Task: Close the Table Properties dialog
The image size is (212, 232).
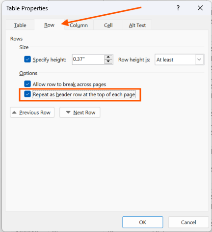Action: [200, 8]
